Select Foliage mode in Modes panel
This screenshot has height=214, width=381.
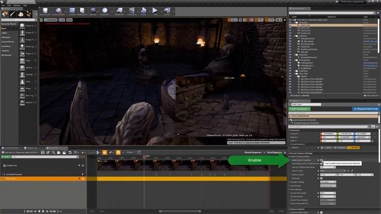point(29,14)
